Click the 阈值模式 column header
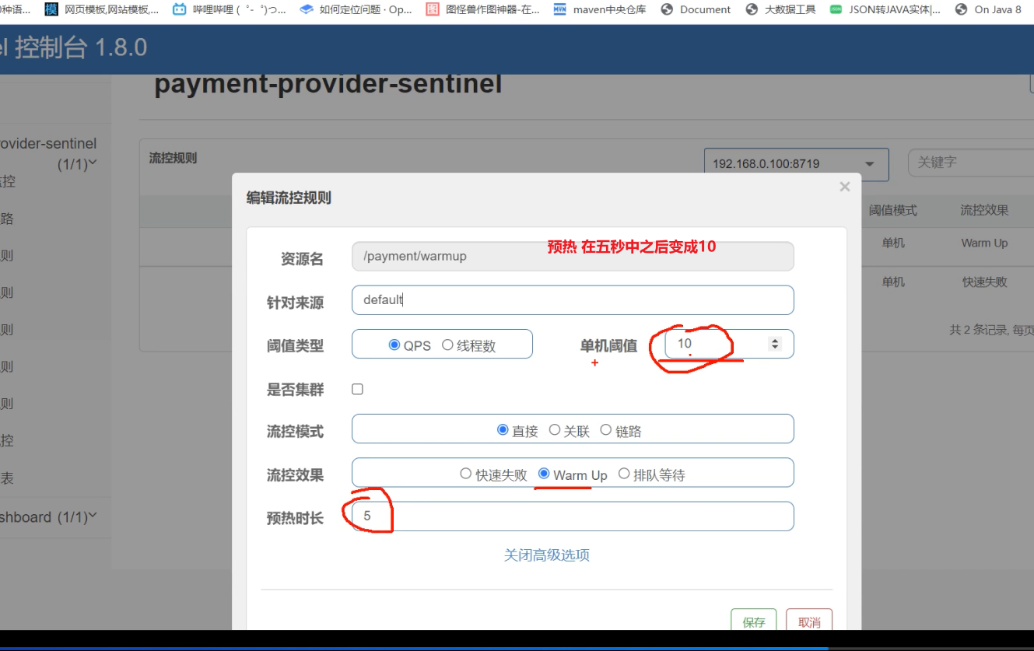 point(893,210)
